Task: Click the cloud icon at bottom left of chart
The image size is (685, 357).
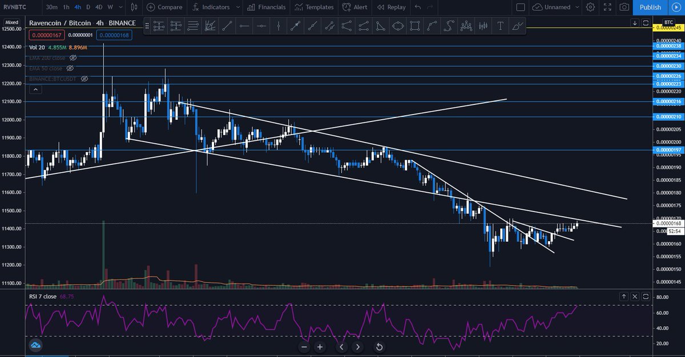Action: click(36, 345)
